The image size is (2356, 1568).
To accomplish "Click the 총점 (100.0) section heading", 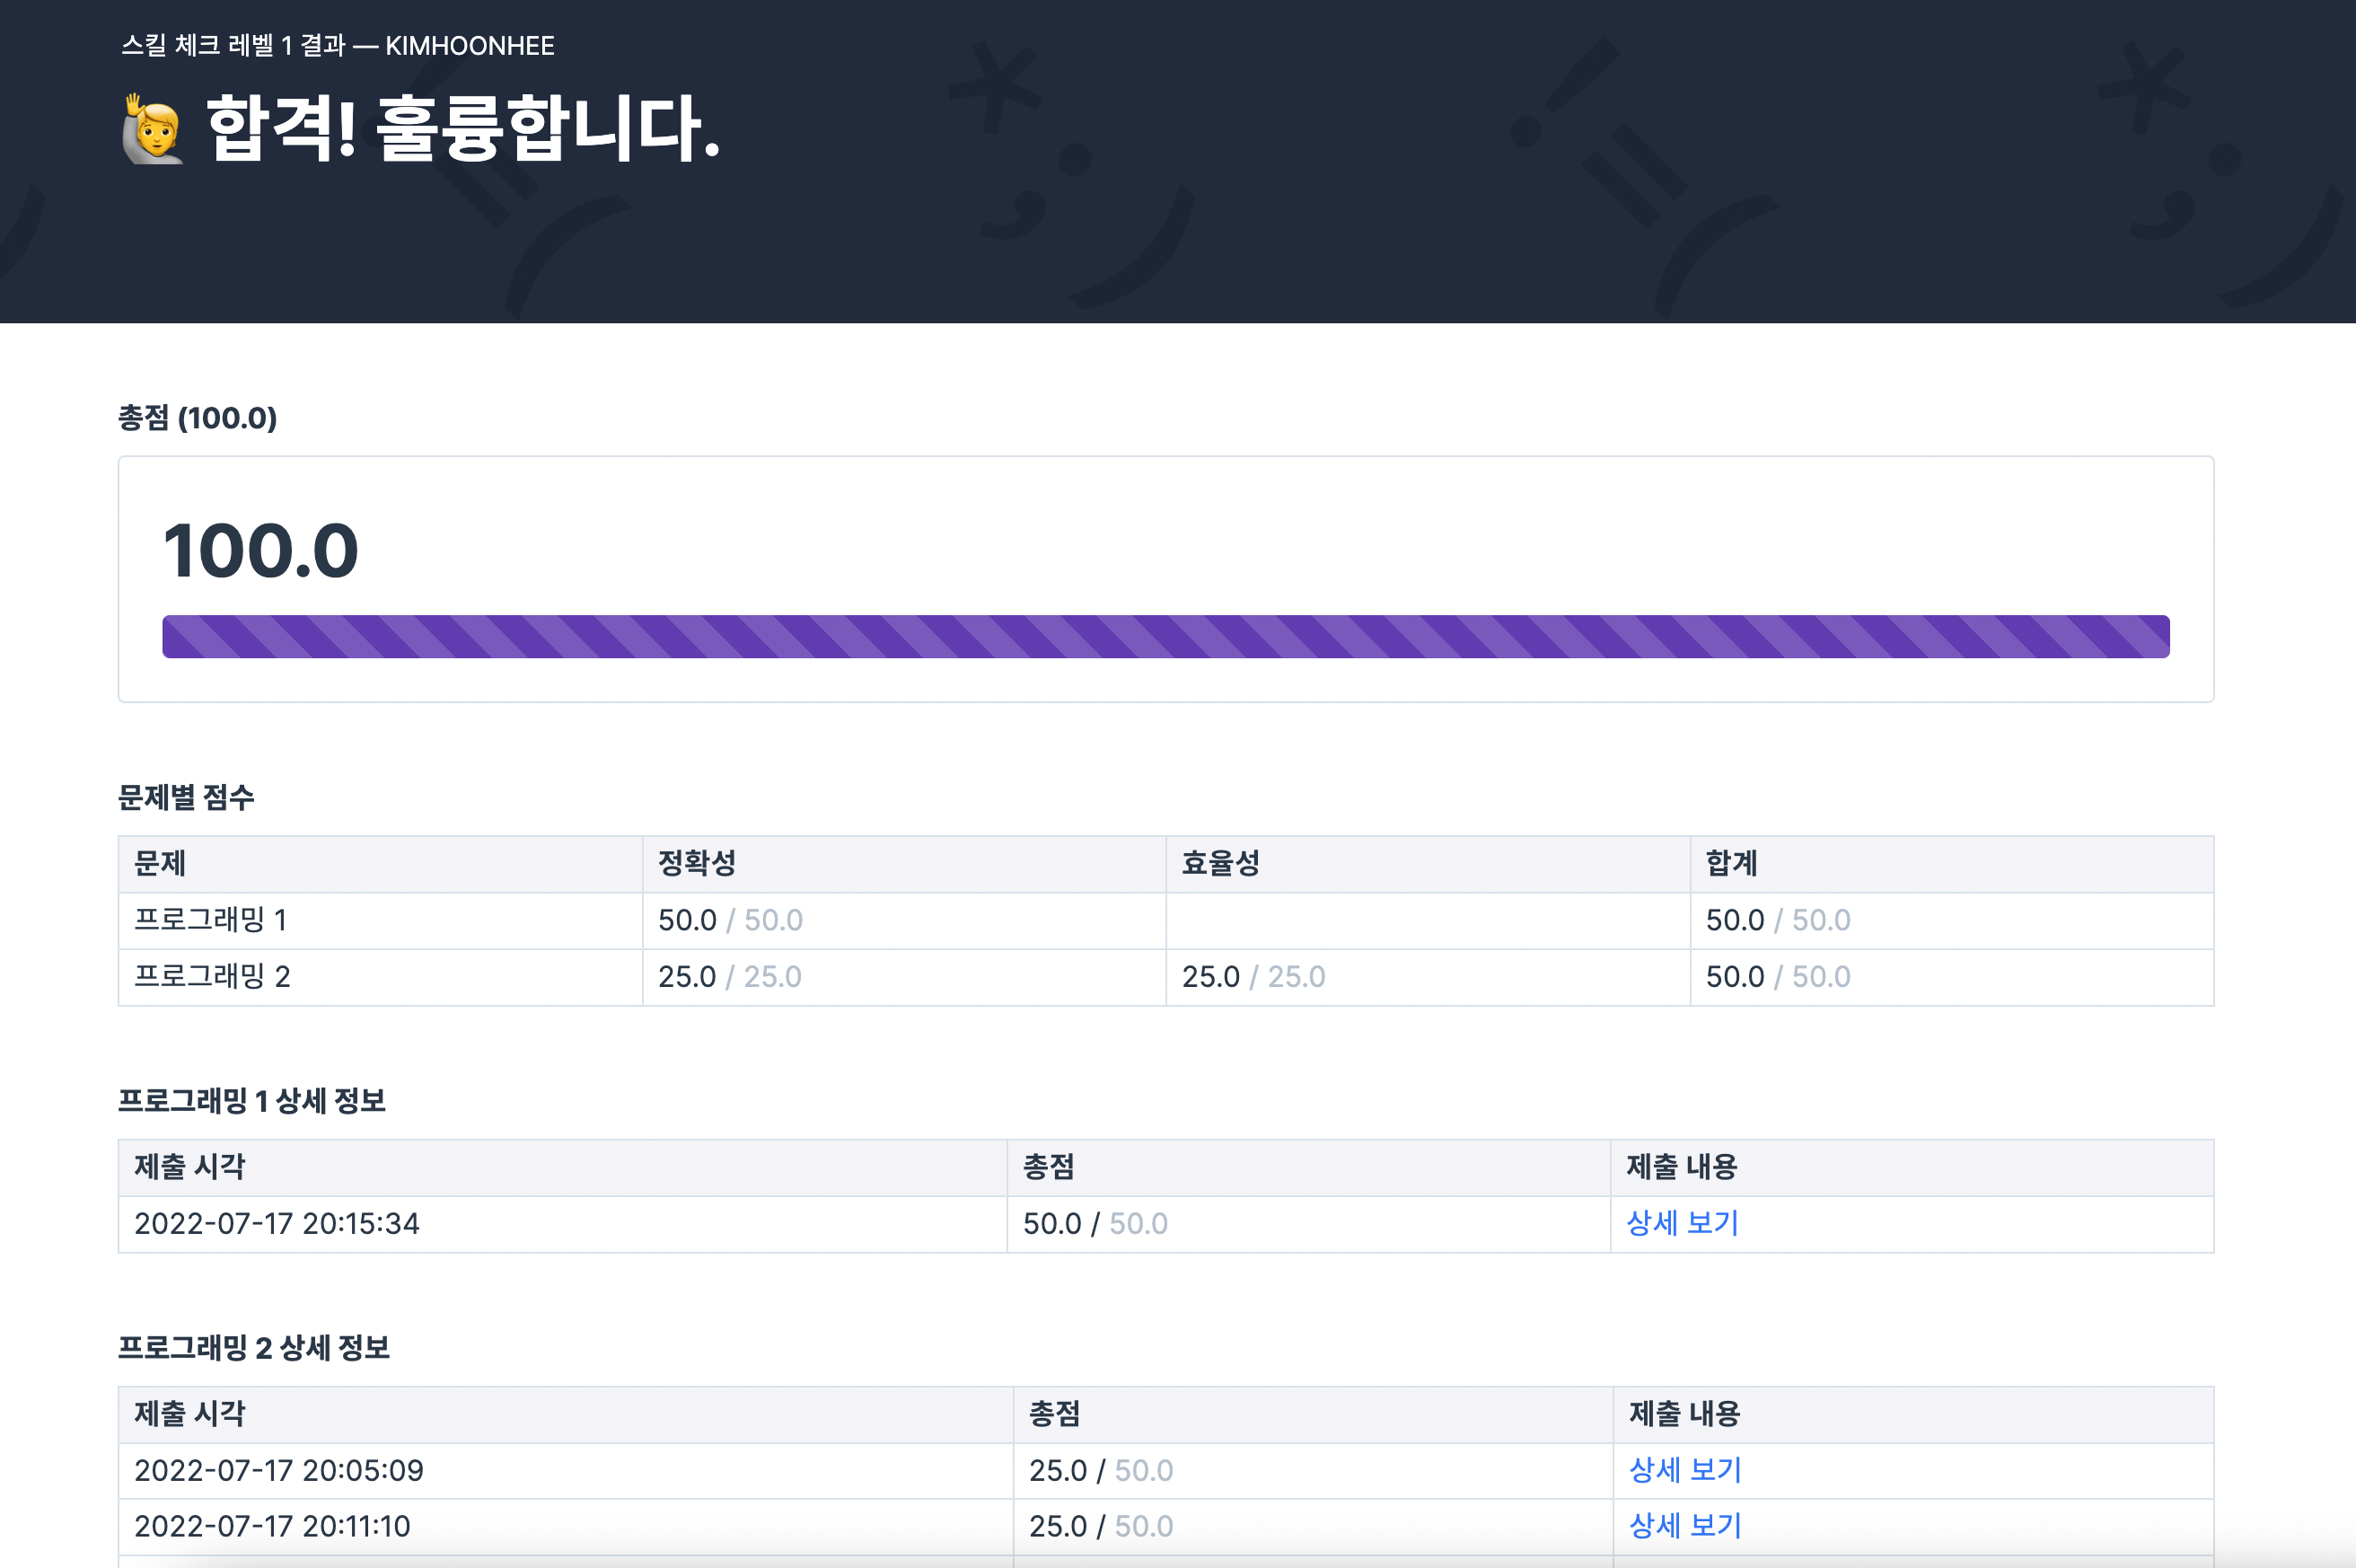I will tap(198, 418).
